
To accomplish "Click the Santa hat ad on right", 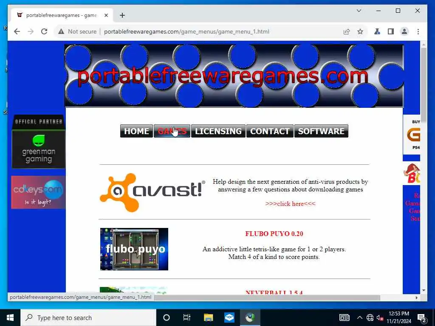I will coord(411,173).
